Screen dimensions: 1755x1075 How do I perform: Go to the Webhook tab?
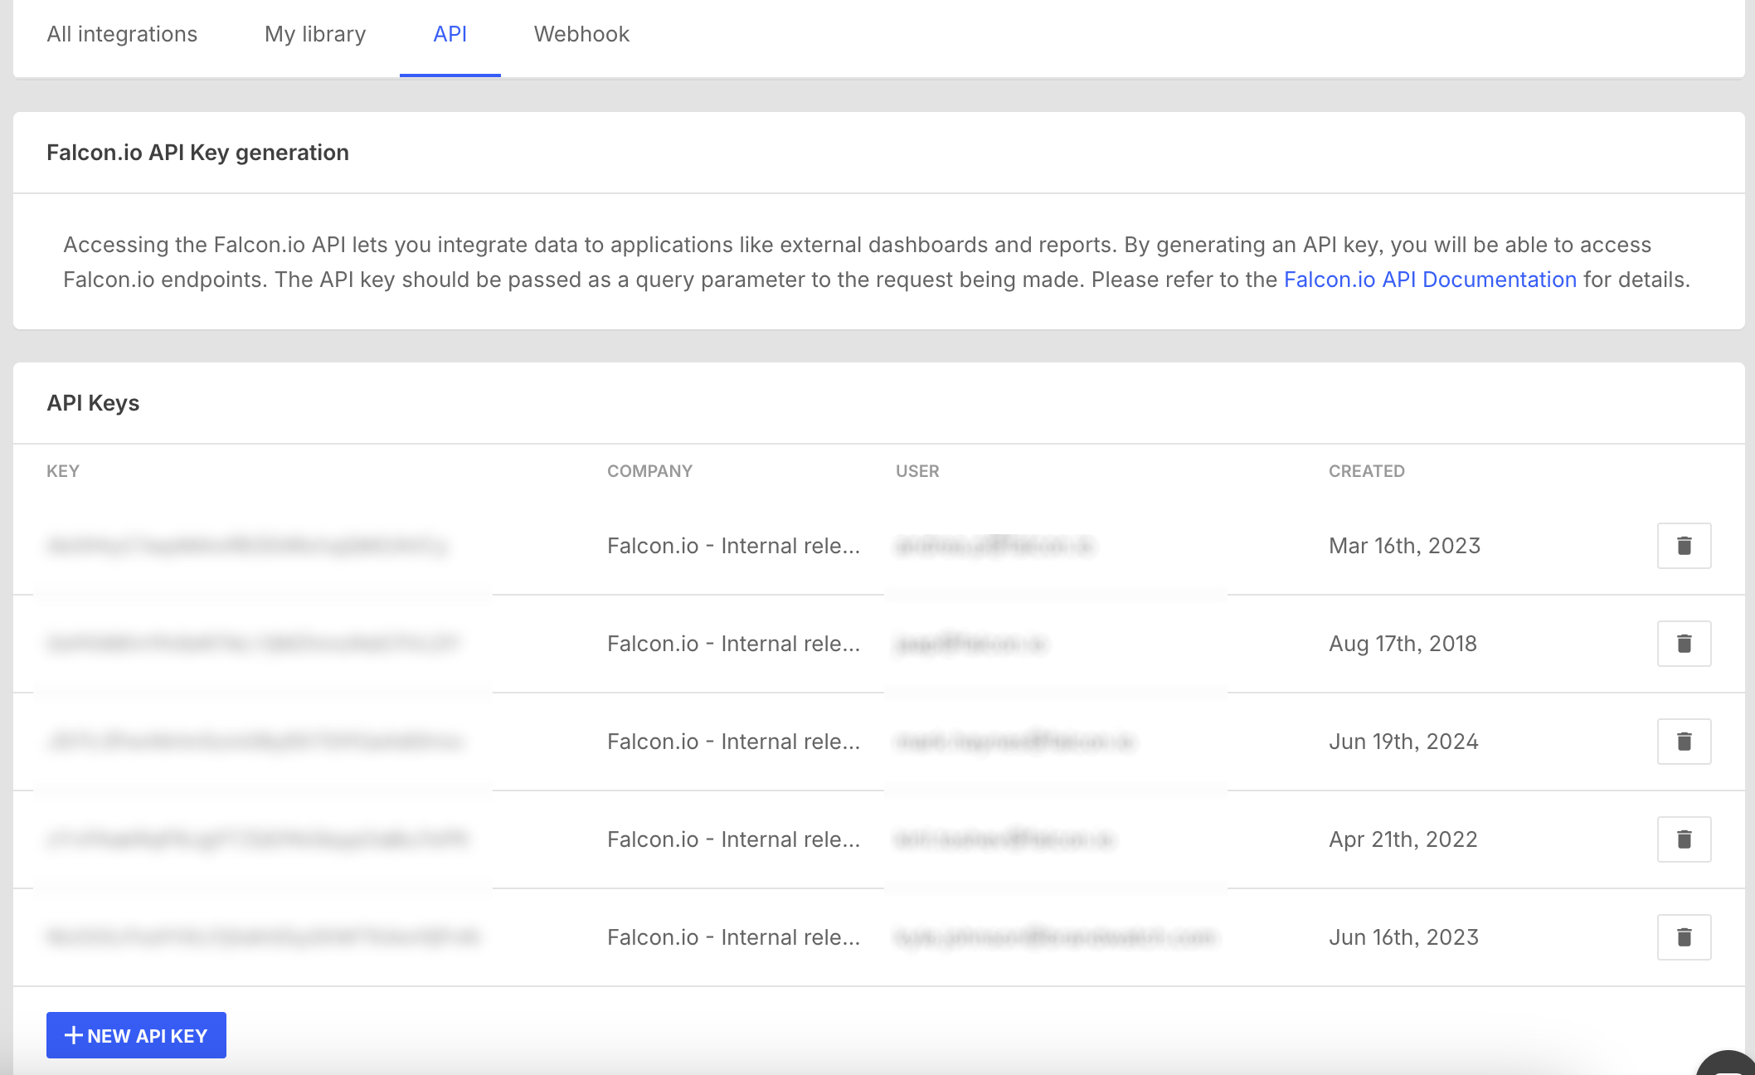[x=581, y=34]
